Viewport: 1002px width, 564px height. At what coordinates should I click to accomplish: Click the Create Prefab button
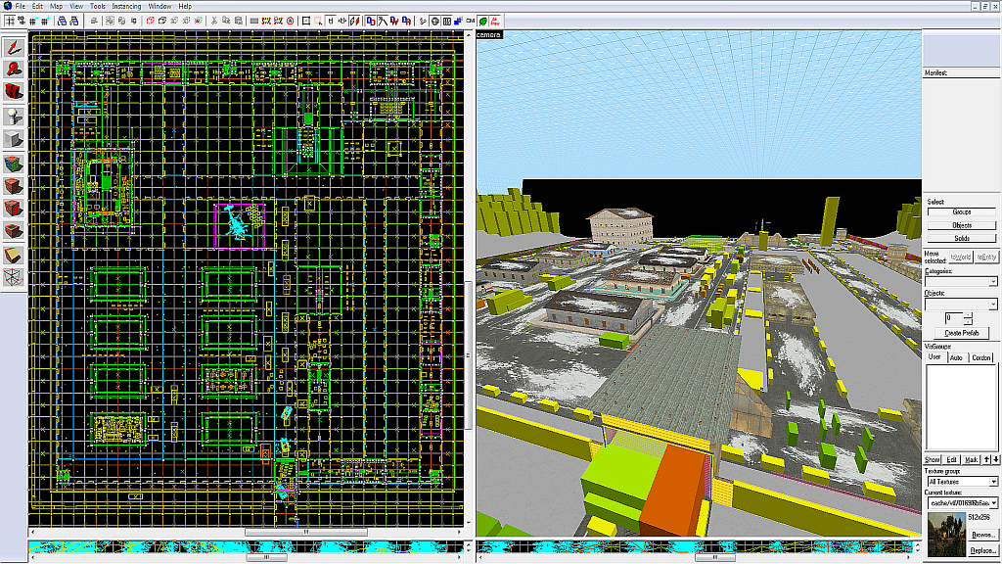[962, 333]
